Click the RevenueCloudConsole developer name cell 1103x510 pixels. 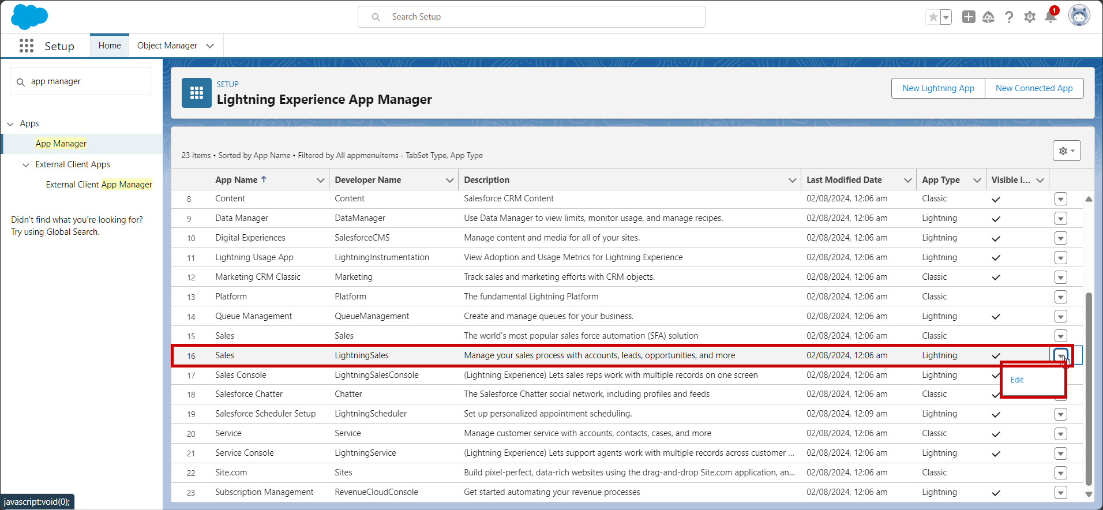pos(376,492)
